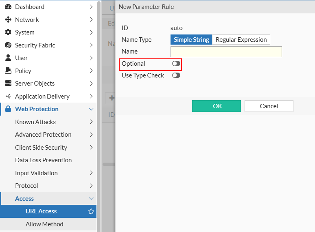
Task: Expand the Known Attacks submenu
Action: coord(91,122)
